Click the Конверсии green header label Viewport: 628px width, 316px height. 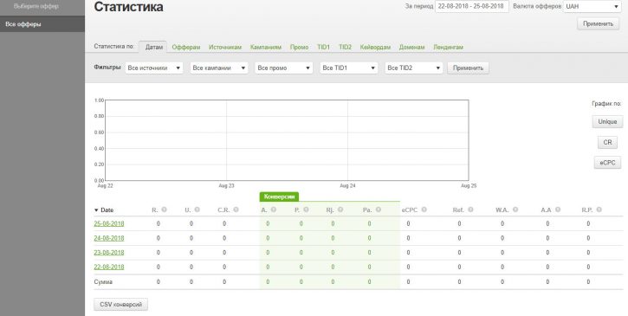(x=279, y=197)
